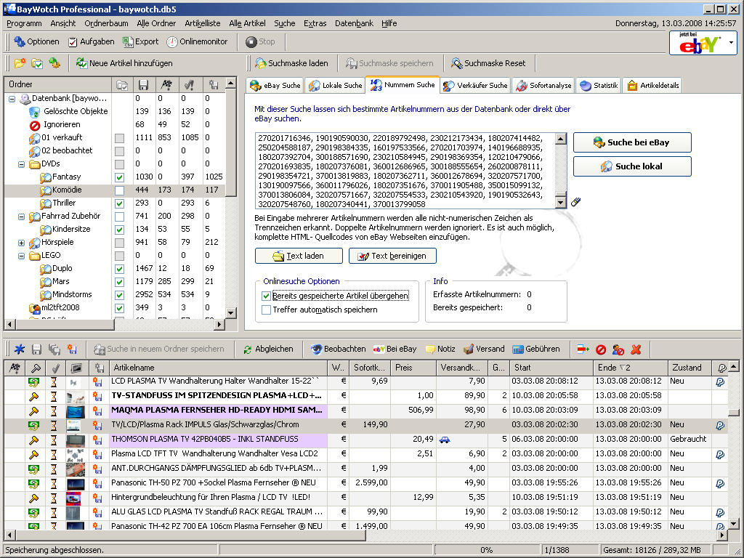Image resolution: width=744 pixels, height=558 pixels.
Task: Click the Suche lokal button
Action: pos(632,166)
